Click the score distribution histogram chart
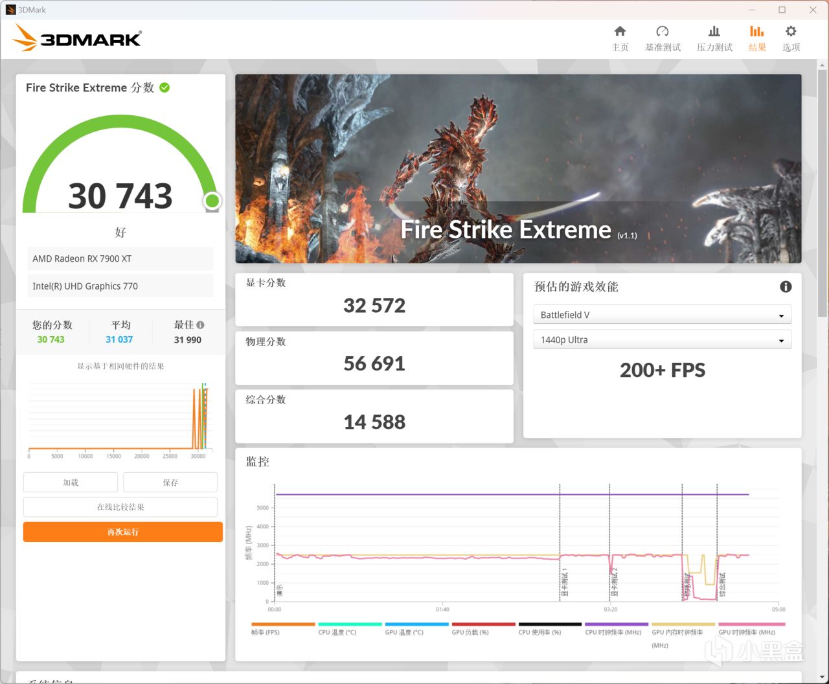829x684 pixels. click(x=120, y=420)
